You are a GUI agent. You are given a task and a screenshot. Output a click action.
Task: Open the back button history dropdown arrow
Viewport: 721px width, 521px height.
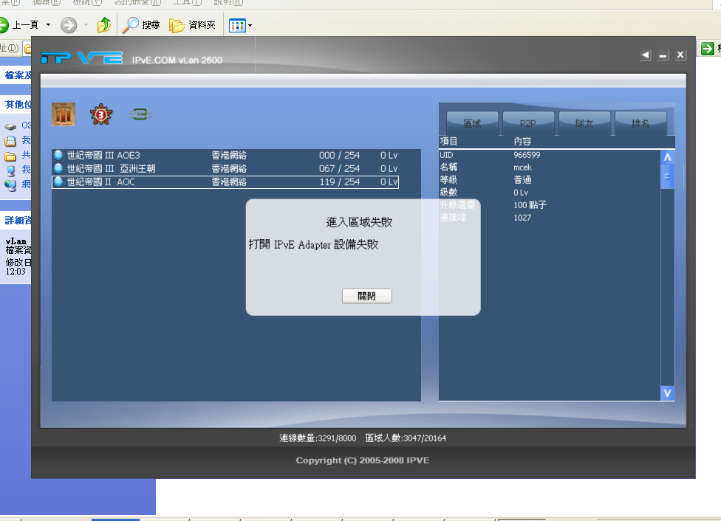pyautogui.click(x=48, y=25)
